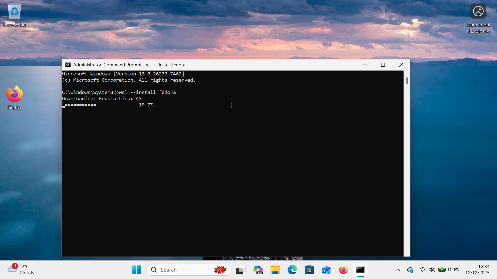Click the taskbar Search box
This screenshot has width=497, height=279.
[181, 270]
